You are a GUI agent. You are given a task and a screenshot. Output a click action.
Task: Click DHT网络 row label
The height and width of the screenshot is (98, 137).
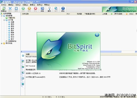click(x=36, y=77)
